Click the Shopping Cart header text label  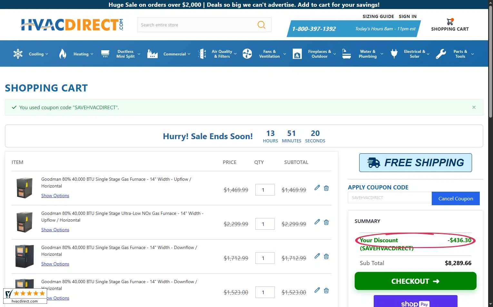(450, 29)
